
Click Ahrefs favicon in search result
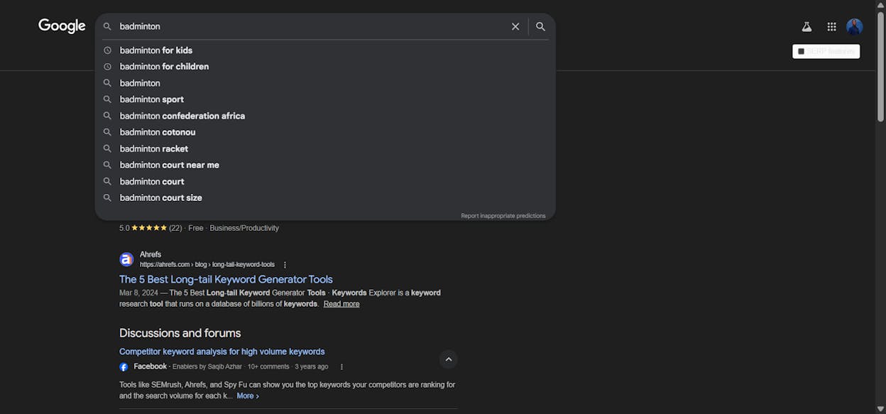[x=126, y=259]
